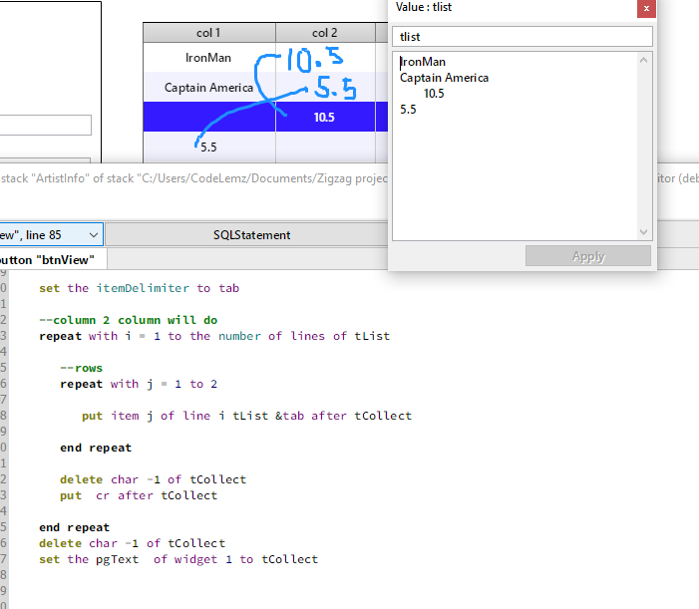Click the Captain America line in value text

coord(444,78)
